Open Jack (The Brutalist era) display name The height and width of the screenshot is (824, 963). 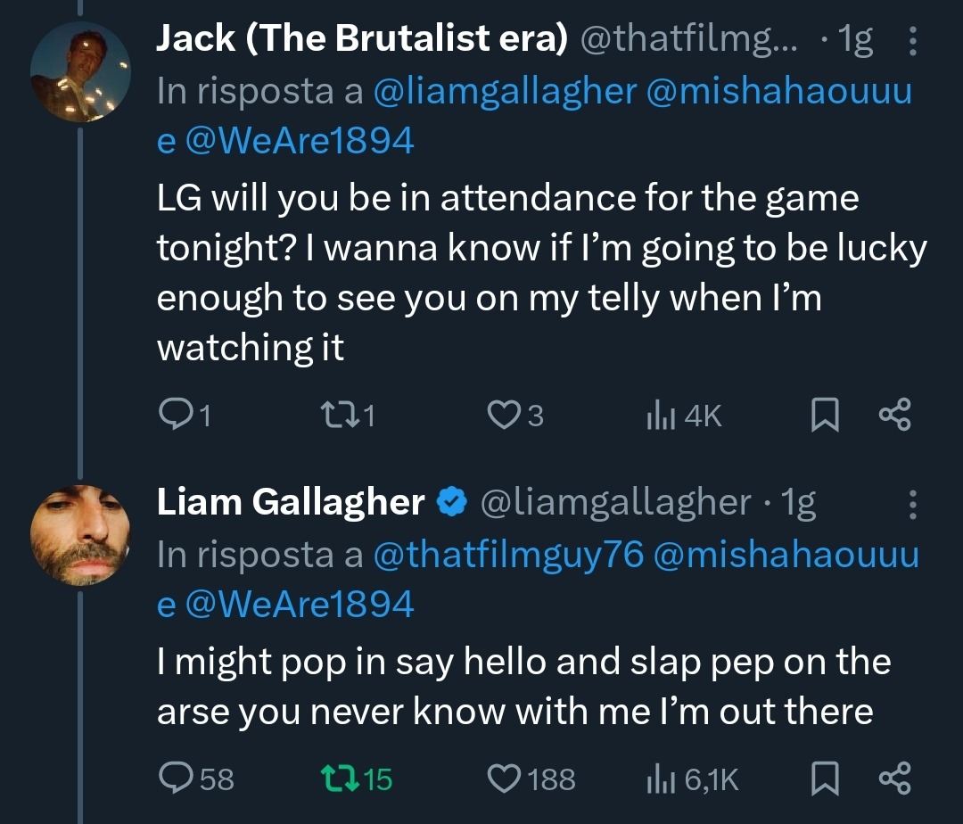(362, 38)
